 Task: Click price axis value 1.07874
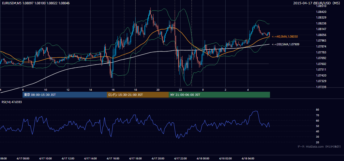[x=321, y=46]
